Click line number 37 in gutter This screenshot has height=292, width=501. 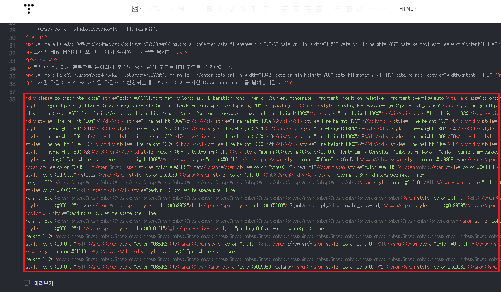(x=12, y=92)
